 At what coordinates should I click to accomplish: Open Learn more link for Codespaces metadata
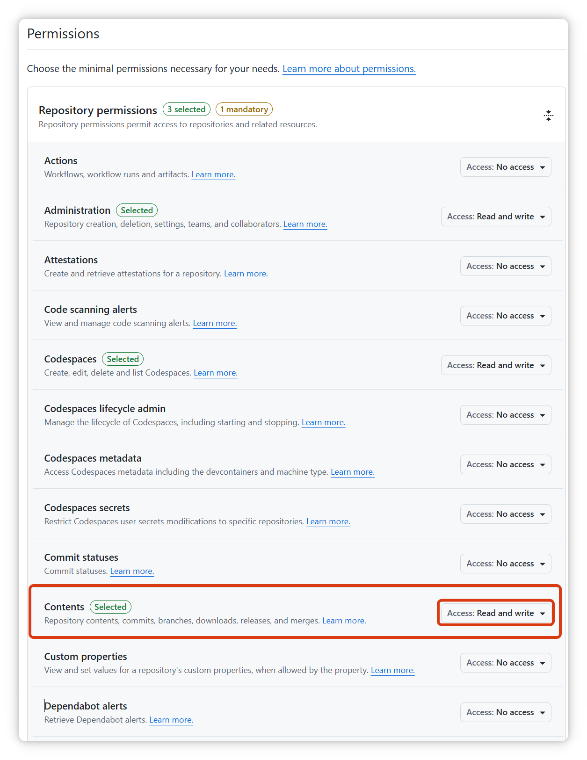coord(353,472)
